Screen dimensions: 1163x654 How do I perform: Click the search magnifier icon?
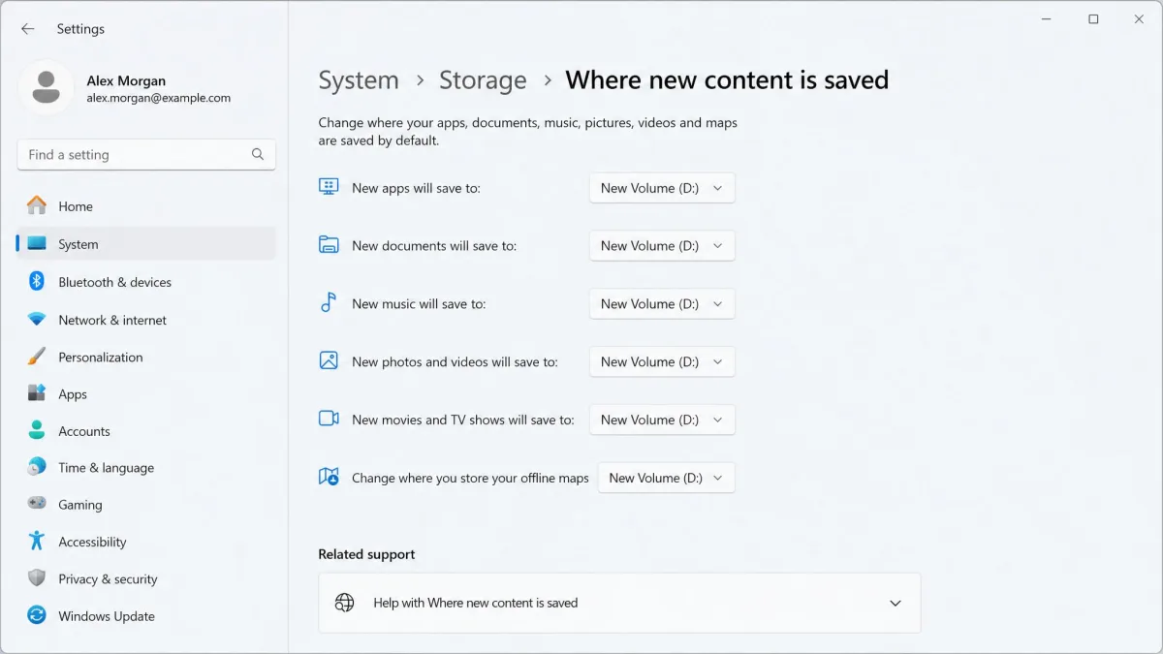[x=258, y=154]
